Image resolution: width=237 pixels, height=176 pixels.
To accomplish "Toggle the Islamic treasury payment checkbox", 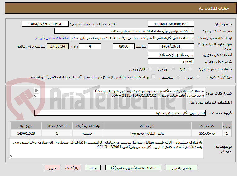I will (154, 76).
